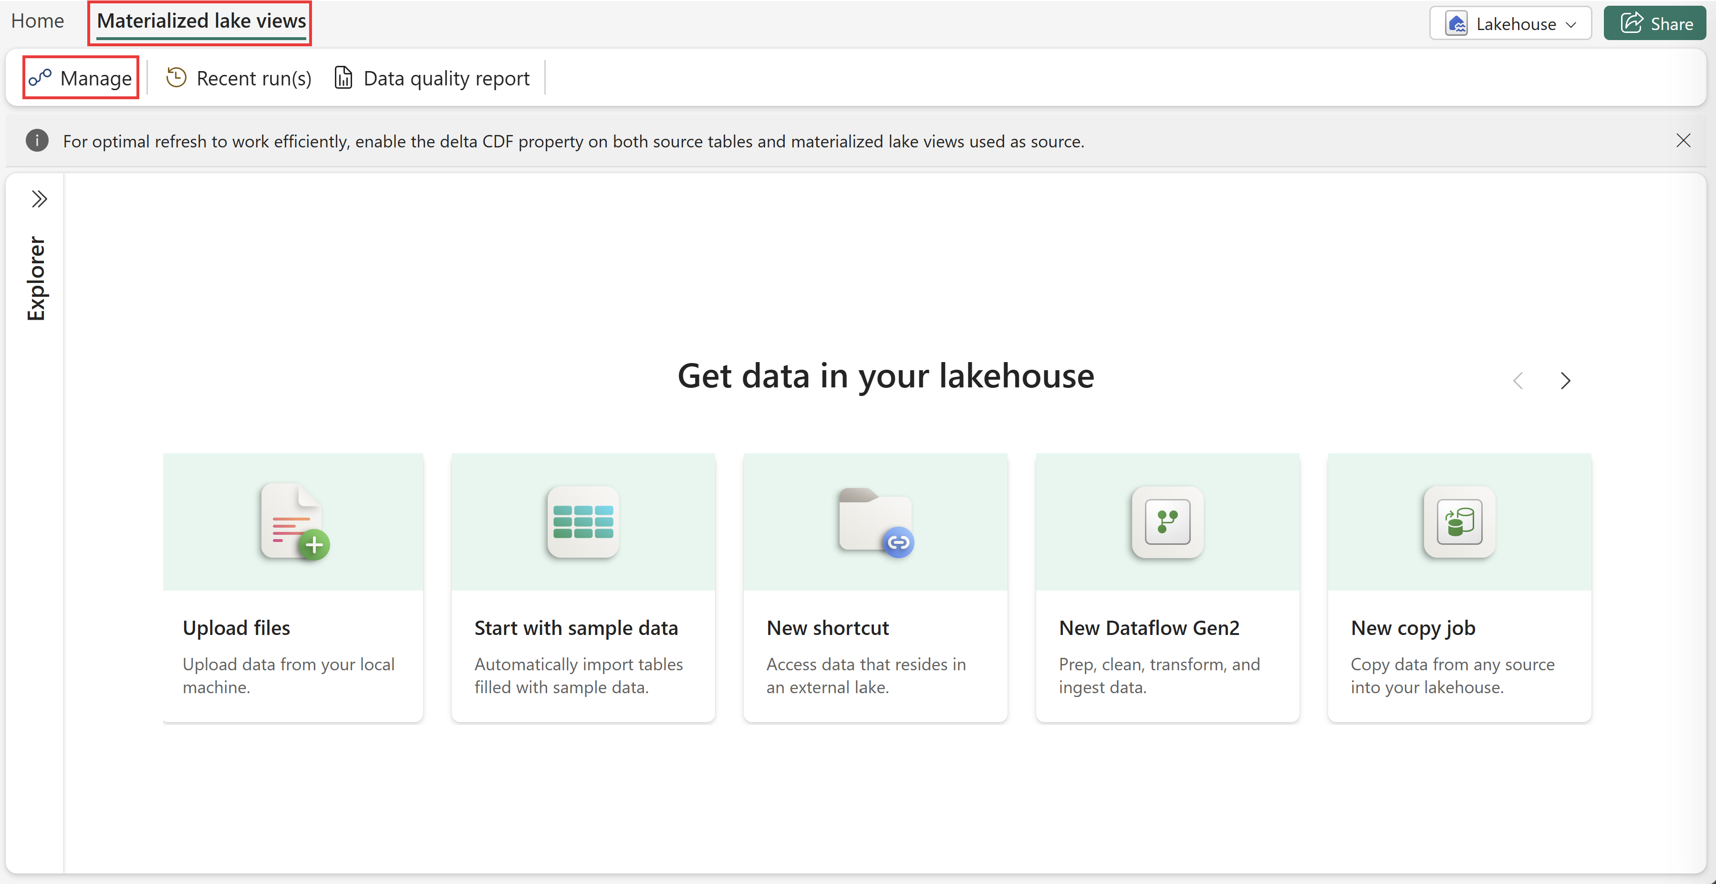Viewport: 1716px width, 884px height.
Task: Click the Start with sample data title
Action: point(576,628)
